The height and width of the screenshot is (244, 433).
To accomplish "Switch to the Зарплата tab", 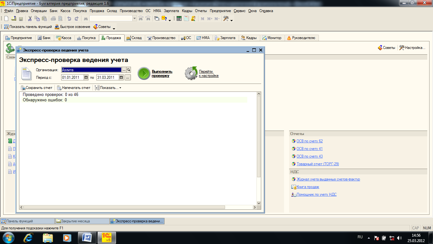I will pyautogui.click(x=225, y=38).
